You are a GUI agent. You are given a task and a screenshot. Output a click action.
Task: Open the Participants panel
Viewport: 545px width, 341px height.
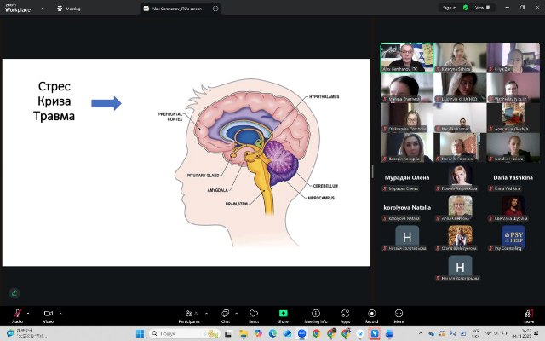(x=189, y=314)
